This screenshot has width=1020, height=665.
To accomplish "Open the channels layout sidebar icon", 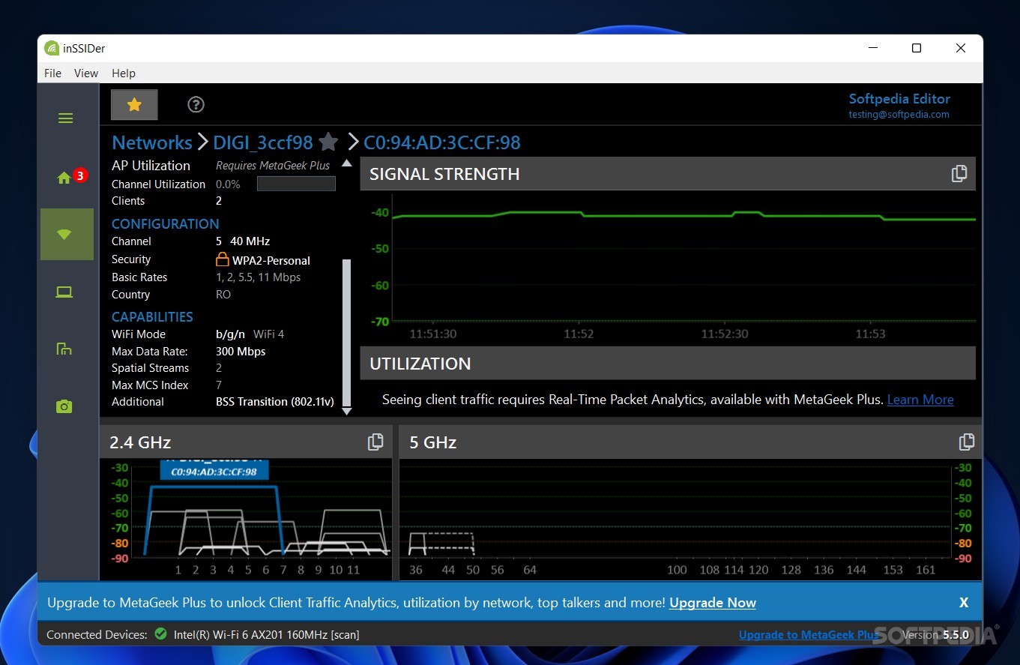I will coord(64,349).
